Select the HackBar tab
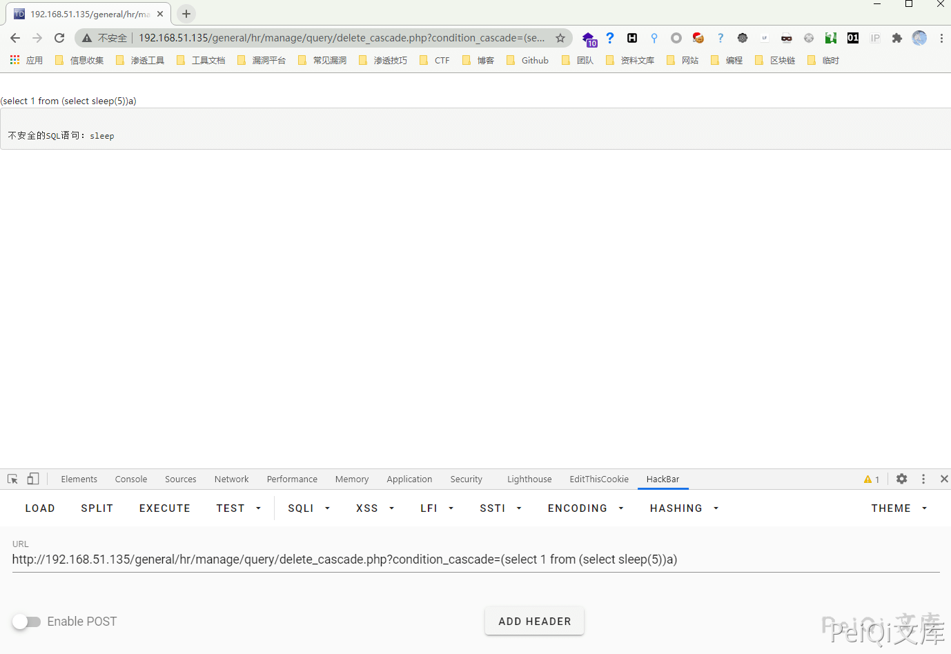The width and height of the screenshot is (951, 654). [663, 479]
